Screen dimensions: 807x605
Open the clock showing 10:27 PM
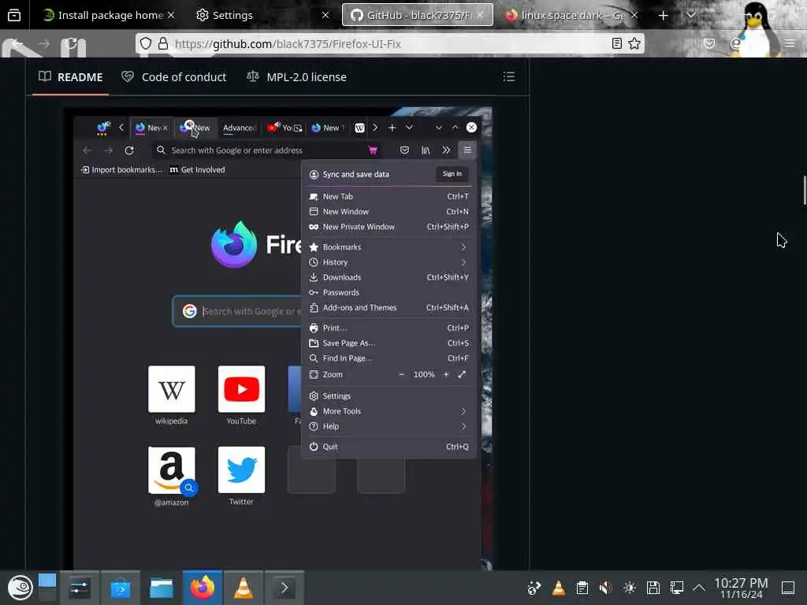coord(741,588)
